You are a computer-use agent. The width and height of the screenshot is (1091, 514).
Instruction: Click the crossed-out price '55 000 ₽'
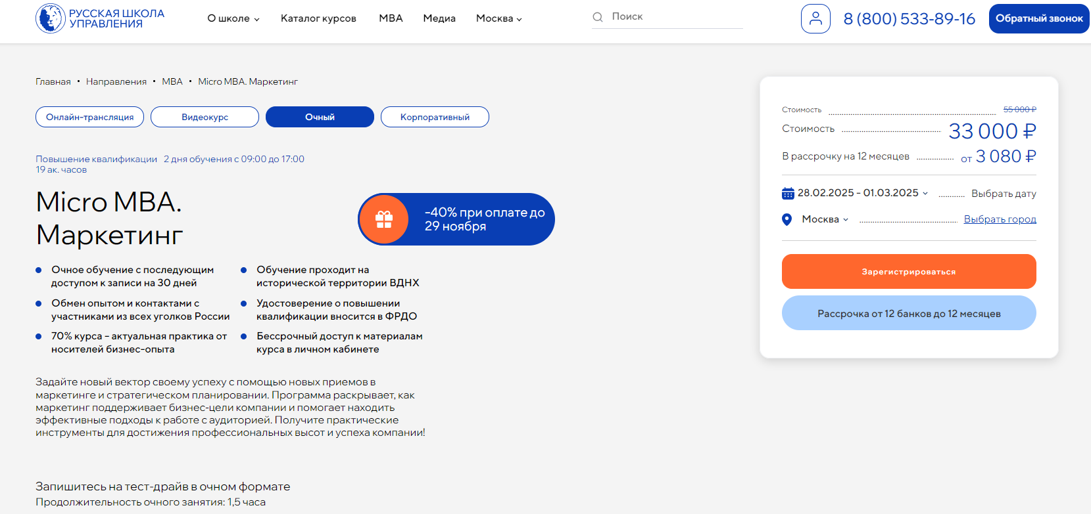tap(1020, 110)
